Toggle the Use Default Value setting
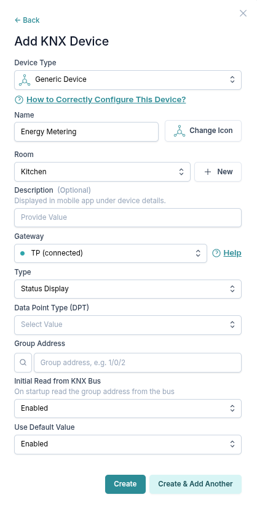The width and height of the screenshot is (257, 508). 128,444
